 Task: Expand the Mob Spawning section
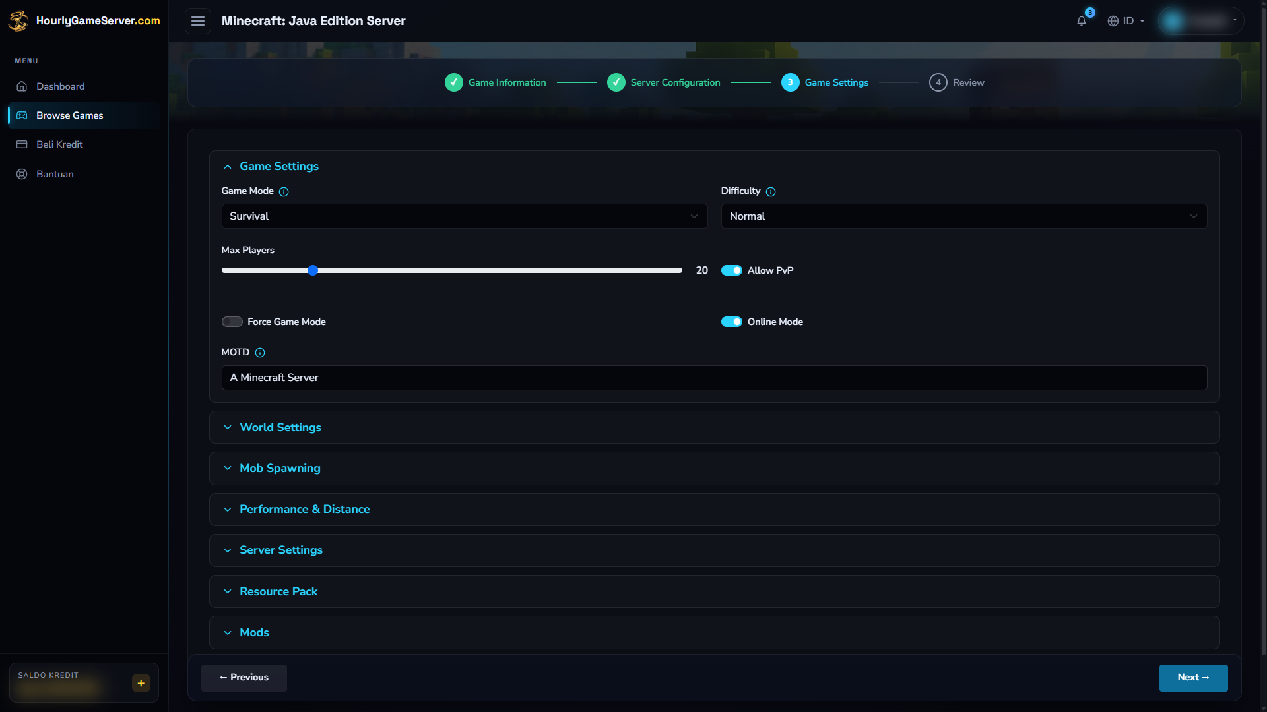click(715, 468)
